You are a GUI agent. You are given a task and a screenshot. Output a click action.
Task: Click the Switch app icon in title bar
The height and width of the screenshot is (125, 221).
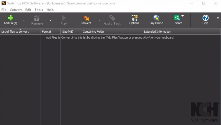(x=4, y=3)
